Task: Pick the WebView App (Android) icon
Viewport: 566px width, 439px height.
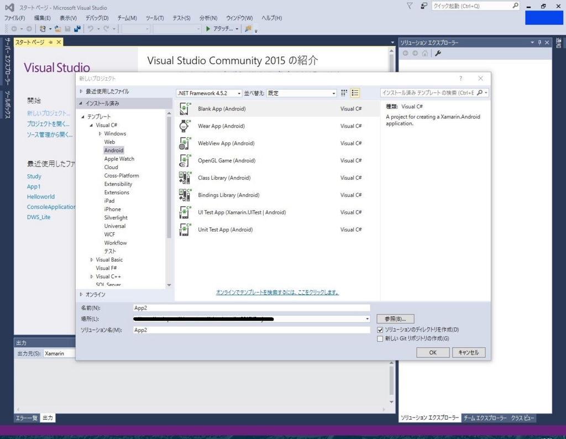Action: (185, 143)
